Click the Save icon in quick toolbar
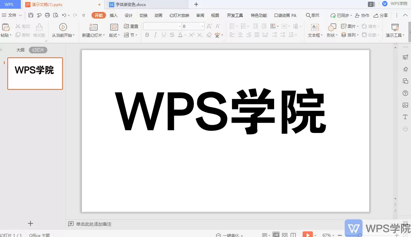Viewport: 411px width, 237px height. (31, 15)
